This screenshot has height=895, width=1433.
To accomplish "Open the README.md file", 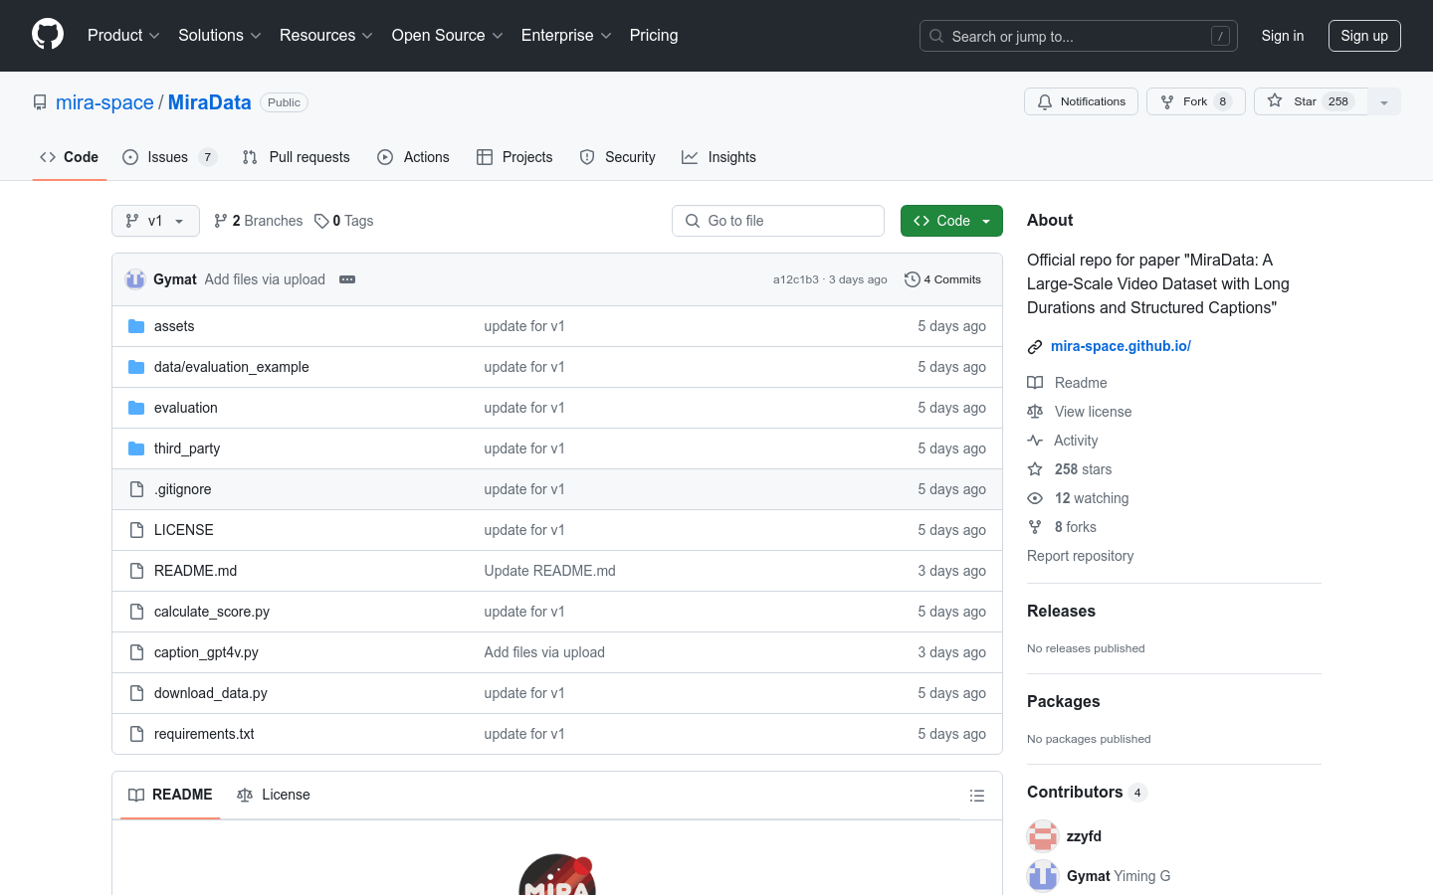I will pos(195,571).
